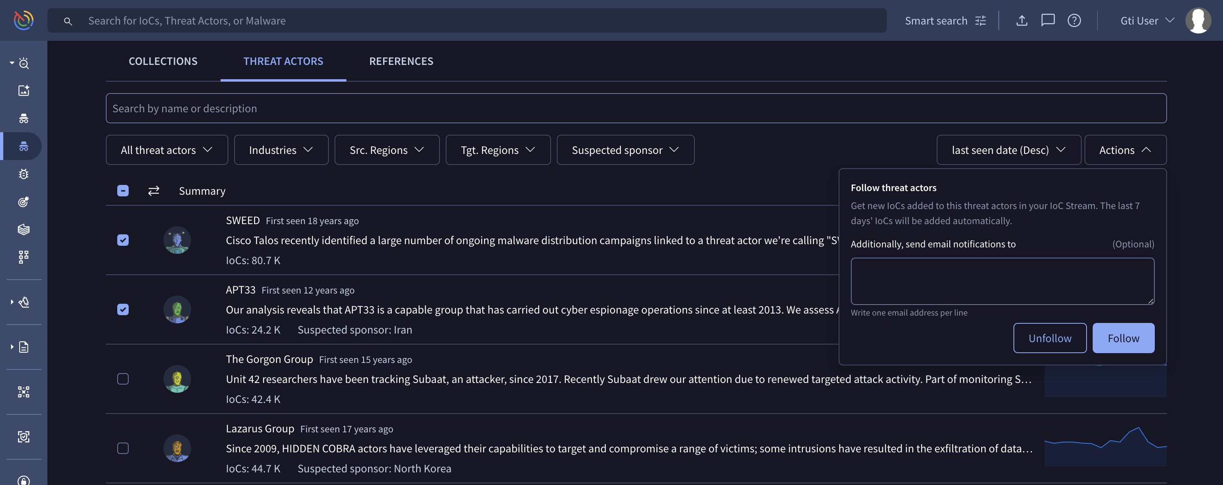
Task: Open the SWEED threat actor name
Action: coord(243,220)
